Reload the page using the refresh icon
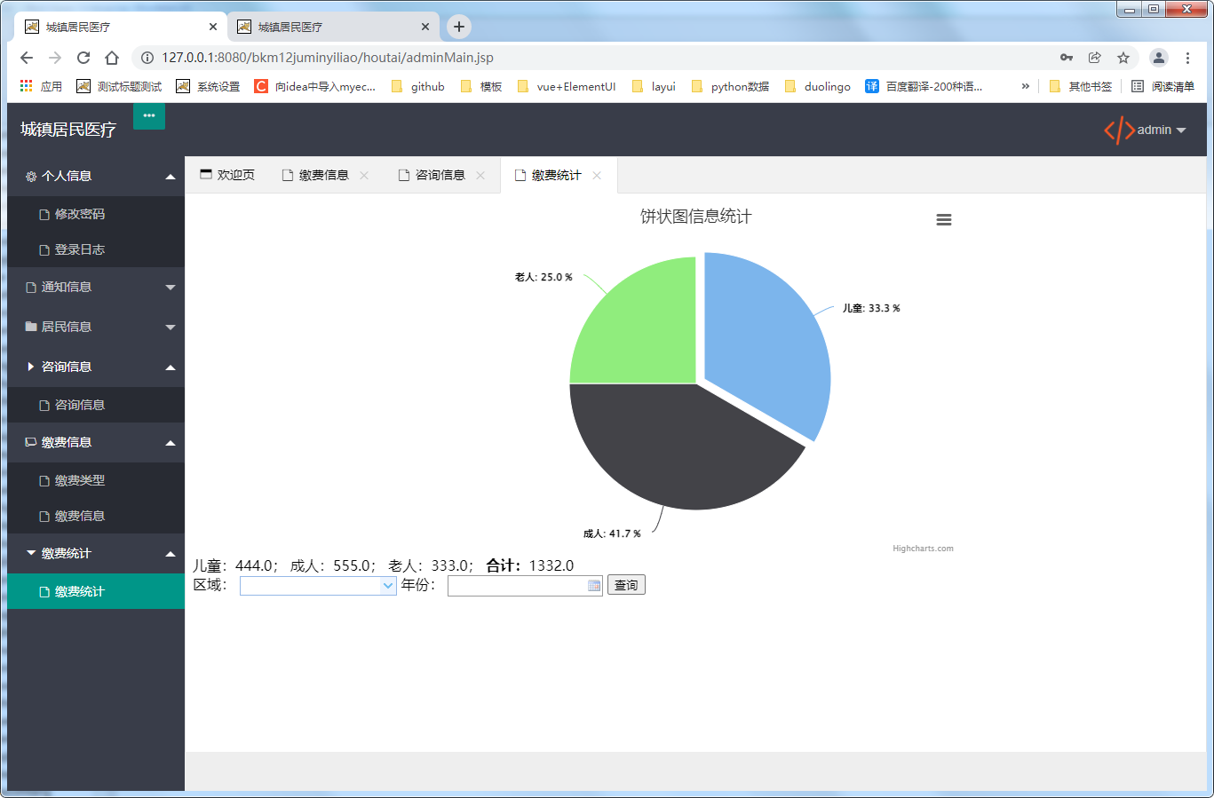 coord(83,58)
